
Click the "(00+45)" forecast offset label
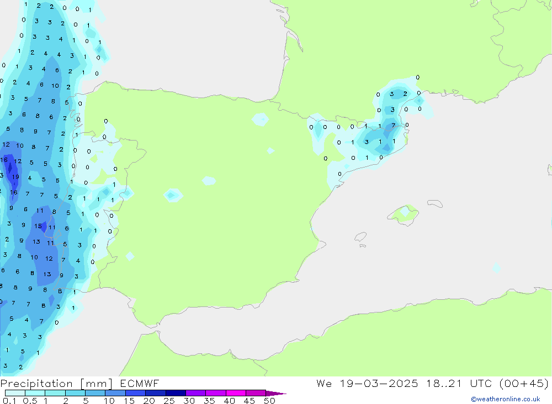tap(522, 384)
